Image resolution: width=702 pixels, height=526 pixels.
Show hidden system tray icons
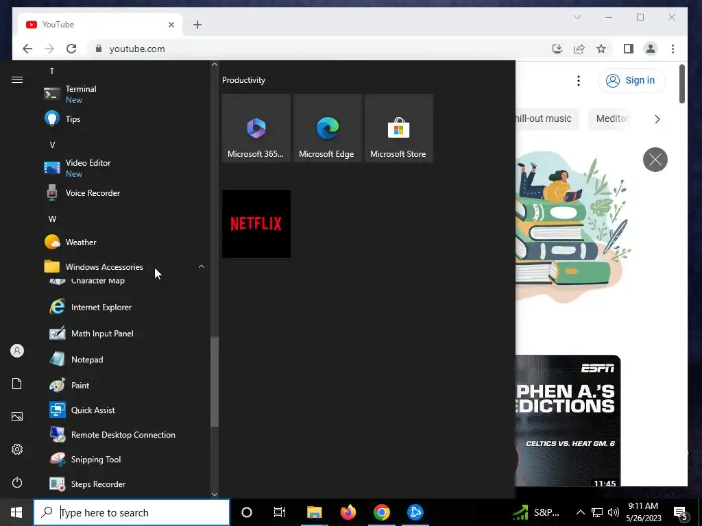(580, 512)
